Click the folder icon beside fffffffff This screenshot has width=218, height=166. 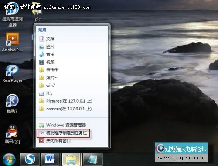[x=41, y=70]
